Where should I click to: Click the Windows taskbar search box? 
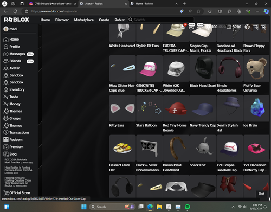[x=112, y=207]
